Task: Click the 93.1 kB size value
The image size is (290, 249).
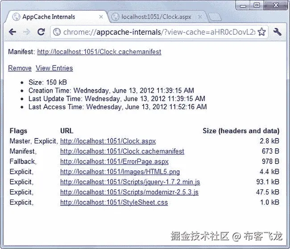Action: (x=268, y=182)
